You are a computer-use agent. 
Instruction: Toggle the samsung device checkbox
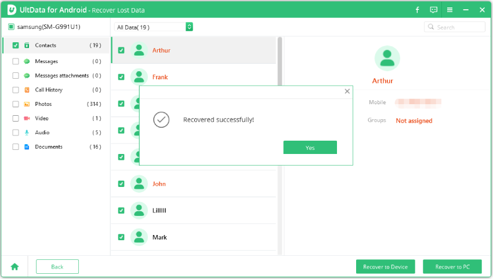(x=11, y=27)
